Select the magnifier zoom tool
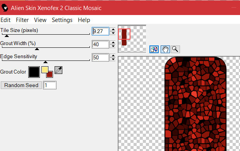The image size is (240, 151). pos(175,49)
